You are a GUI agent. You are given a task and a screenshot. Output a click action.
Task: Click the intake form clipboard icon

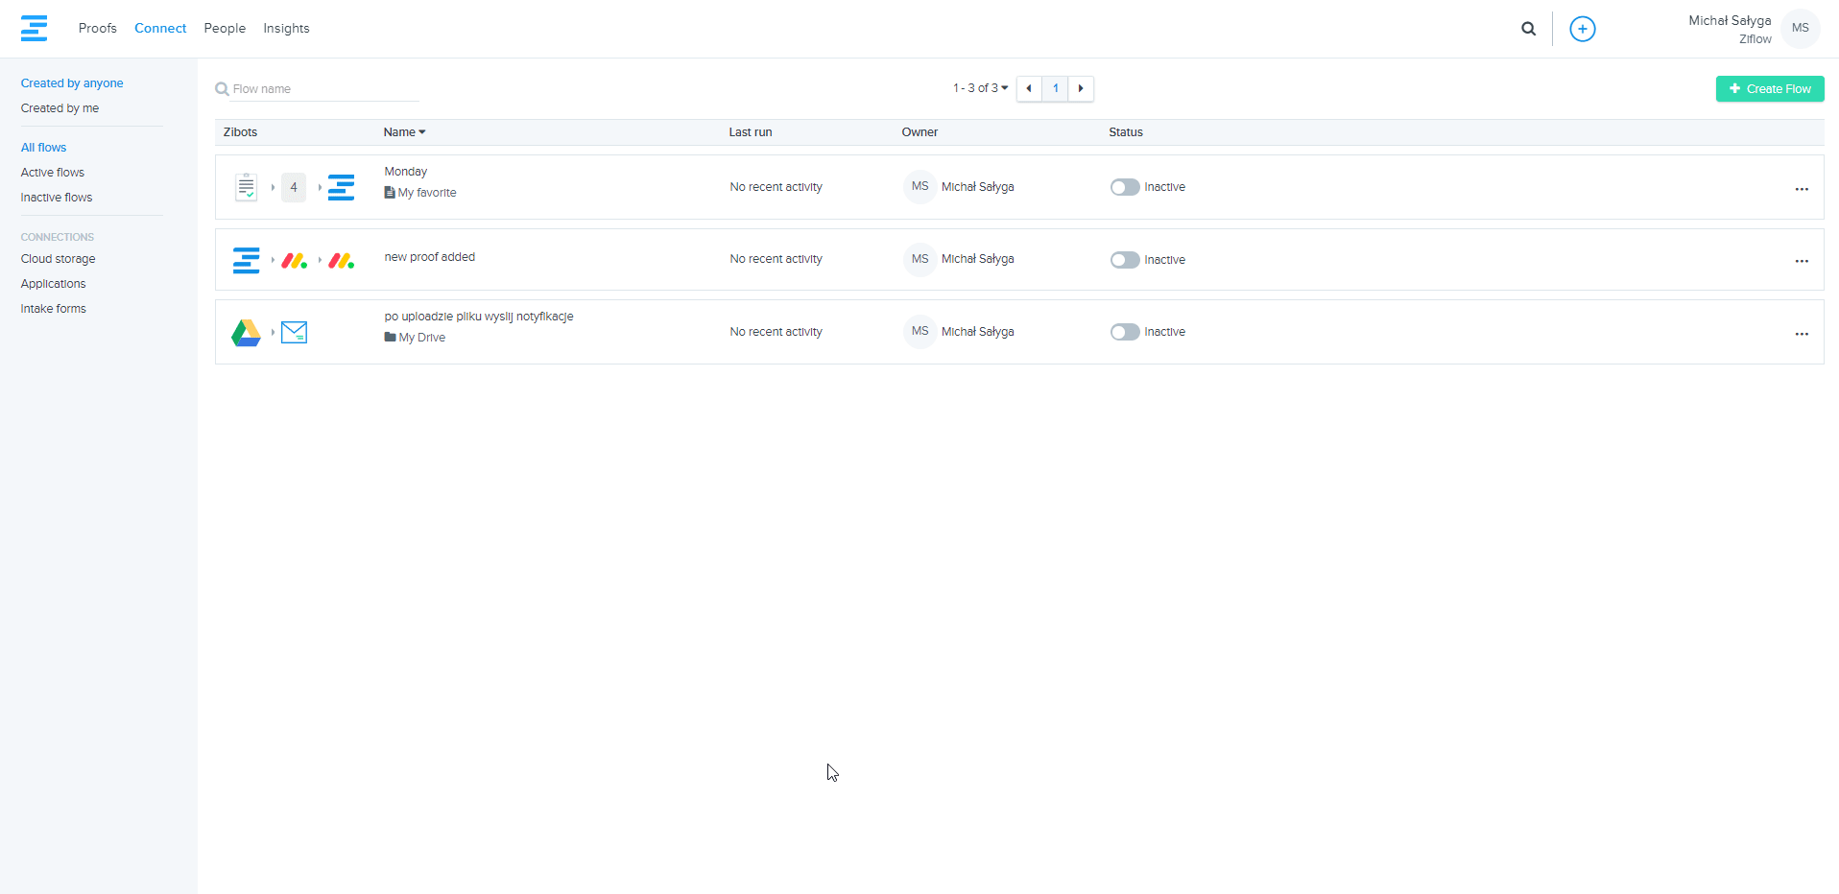click(246, 187)
